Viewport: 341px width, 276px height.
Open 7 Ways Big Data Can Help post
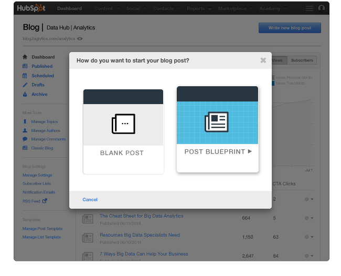coord(144,254)
